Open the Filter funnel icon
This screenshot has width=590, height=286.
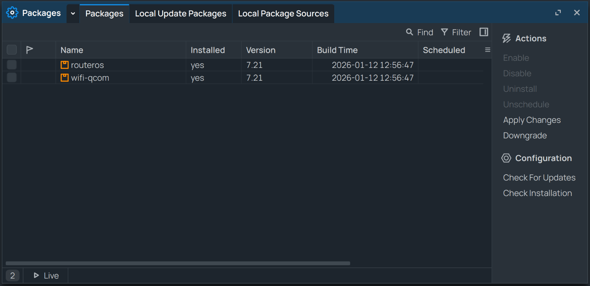445,32
